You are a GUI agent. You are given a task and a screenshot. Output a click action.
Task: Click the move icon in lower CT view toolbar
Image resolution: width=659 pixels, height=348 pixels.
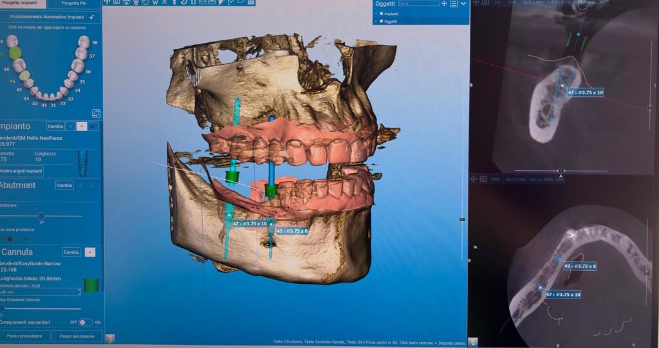(474, 179)
